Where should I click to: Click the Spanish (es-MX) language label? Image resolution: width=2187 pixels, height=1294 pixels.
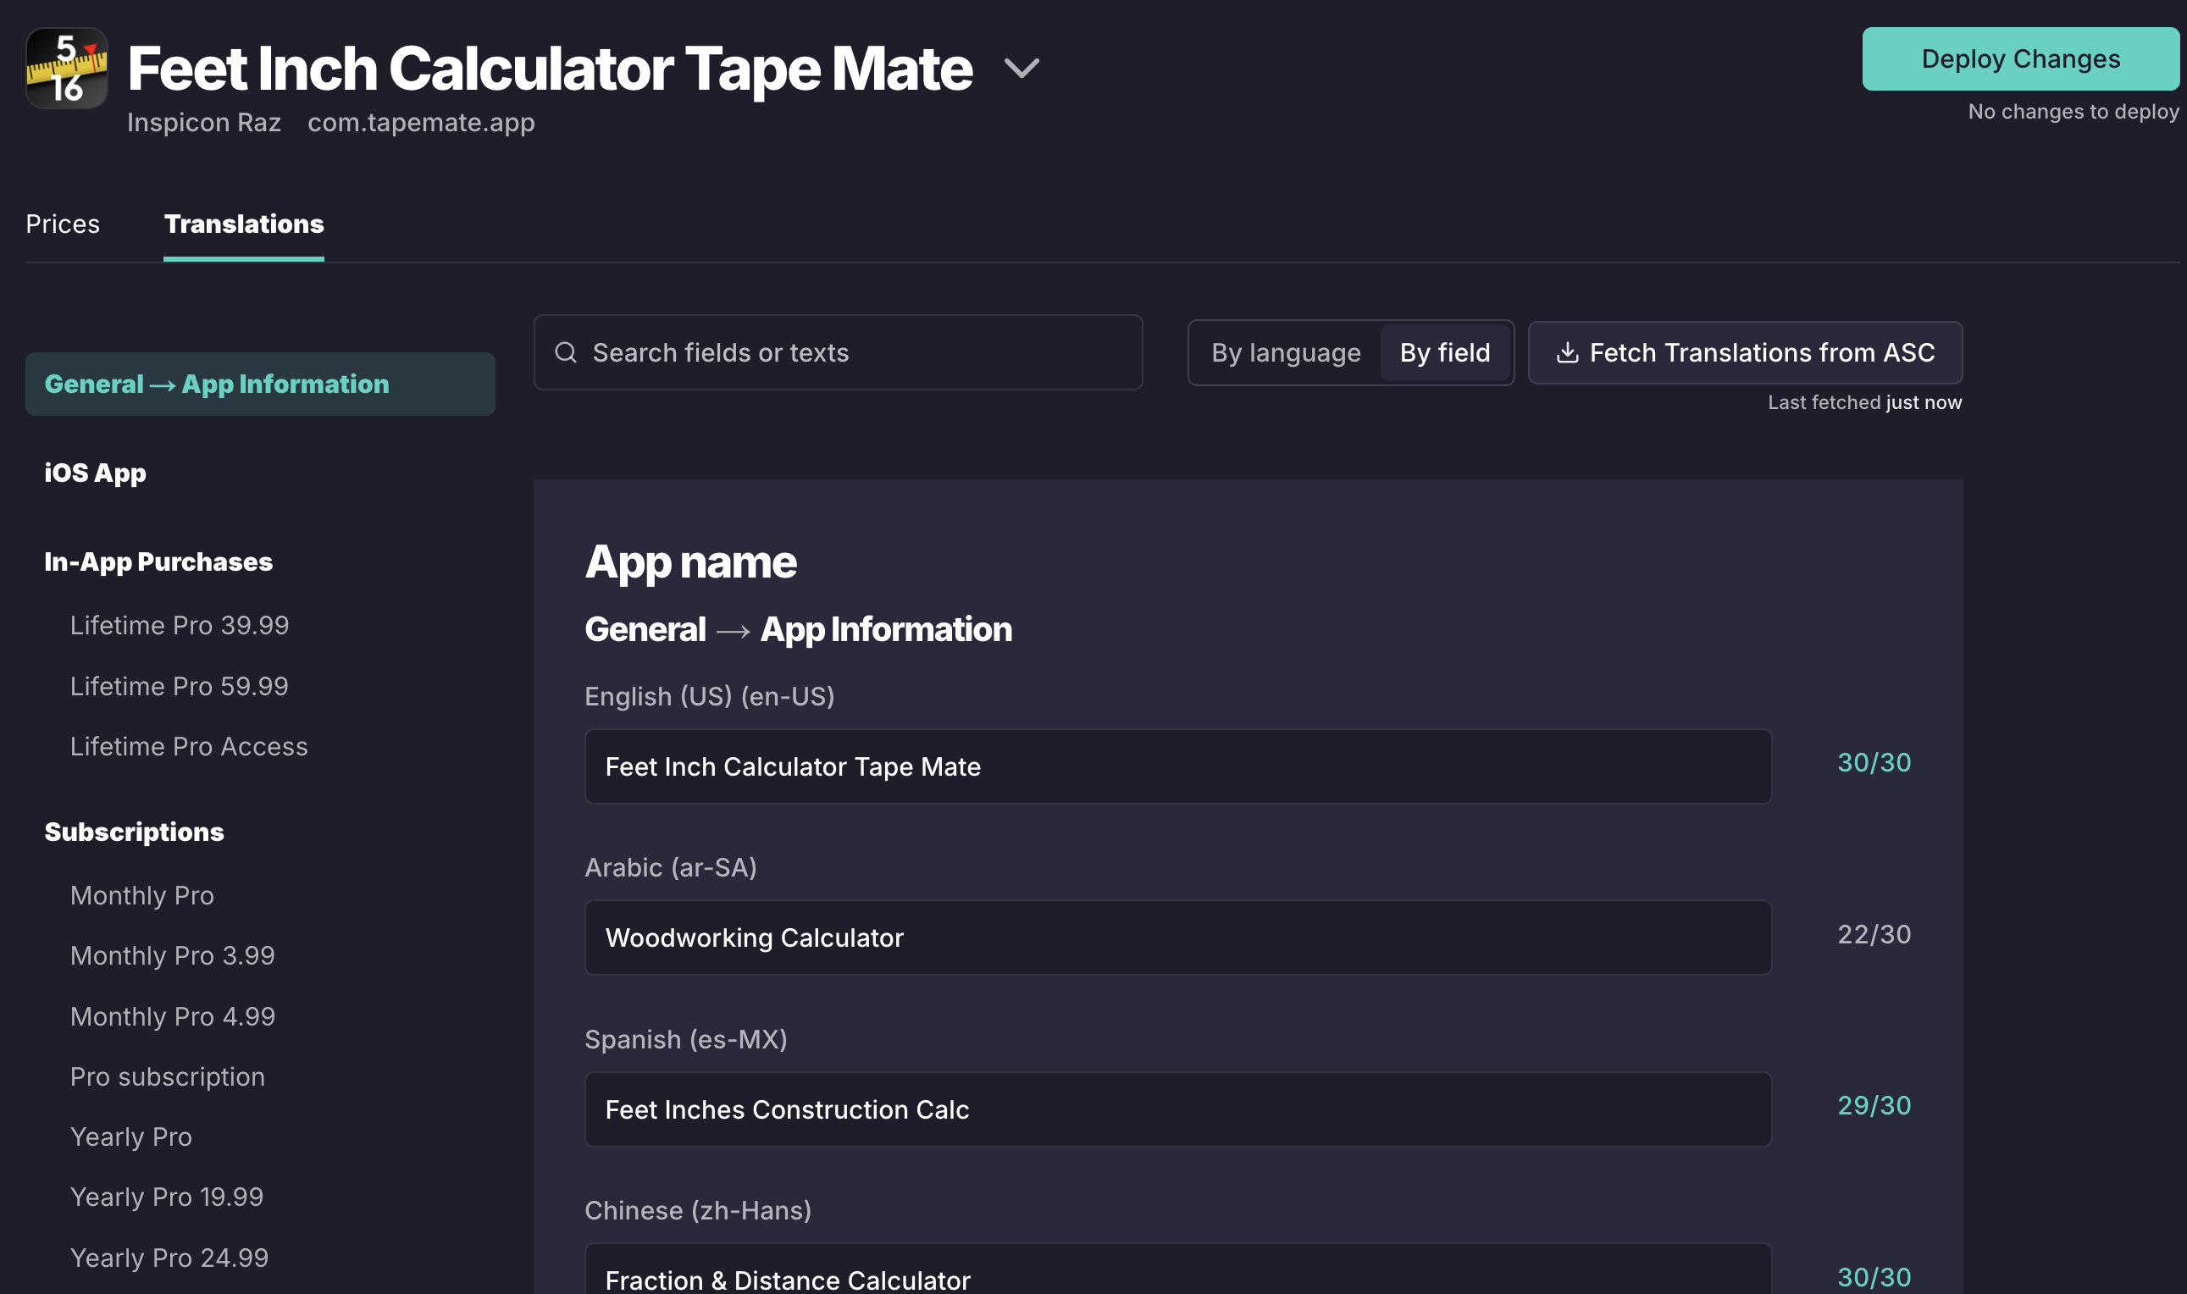click(x=686, y=1039)
